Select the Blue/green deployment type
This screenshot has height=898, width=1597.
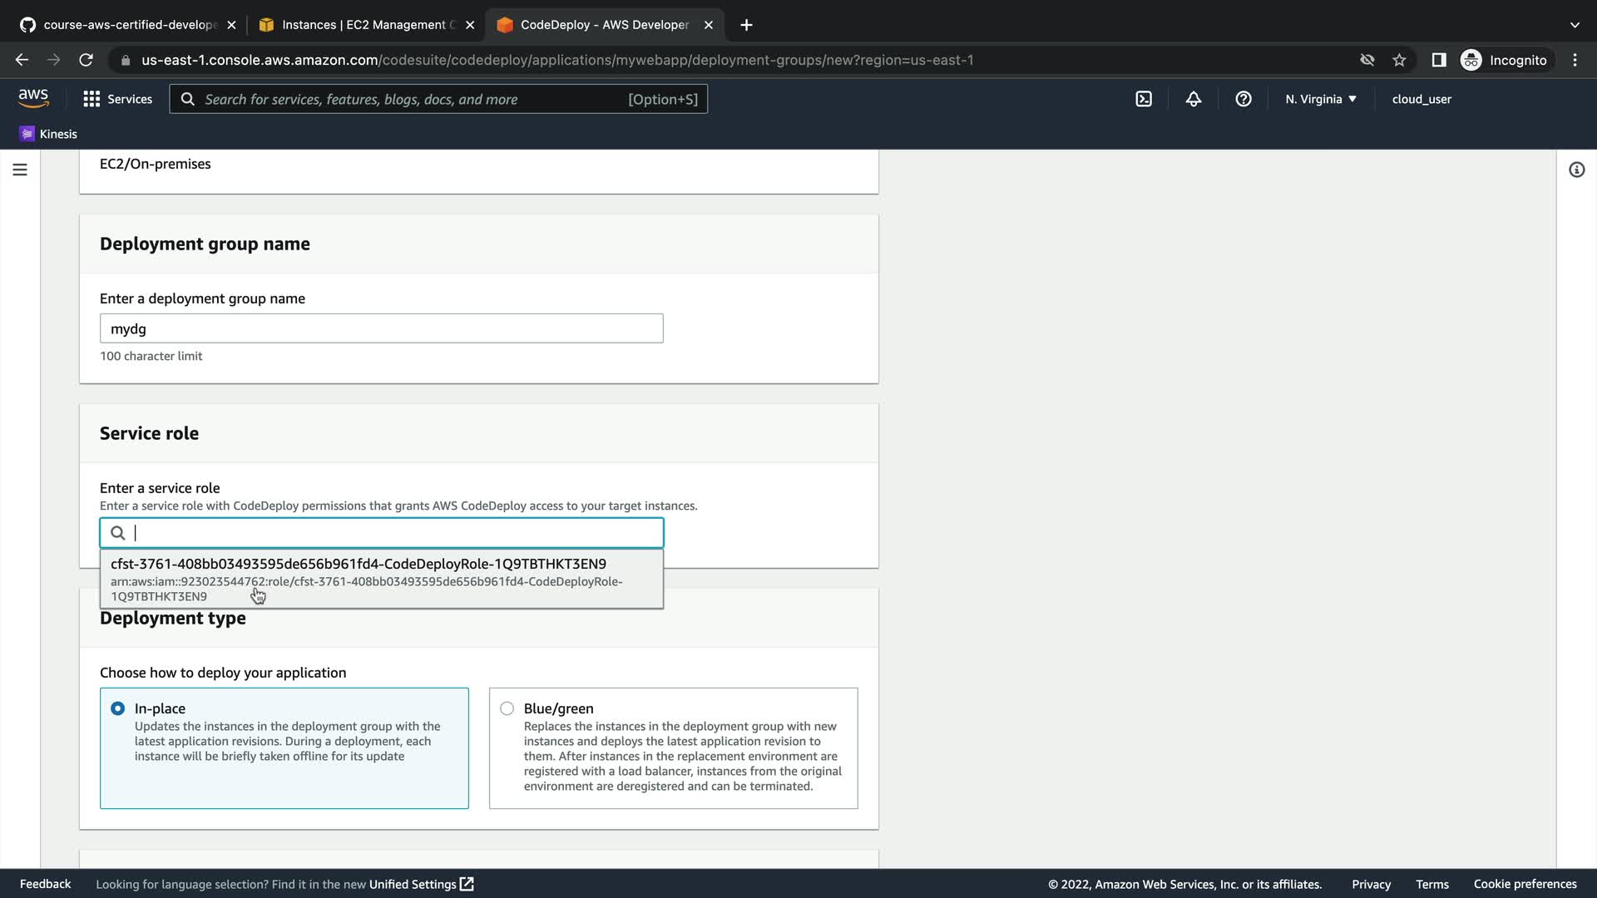(507, 708)
